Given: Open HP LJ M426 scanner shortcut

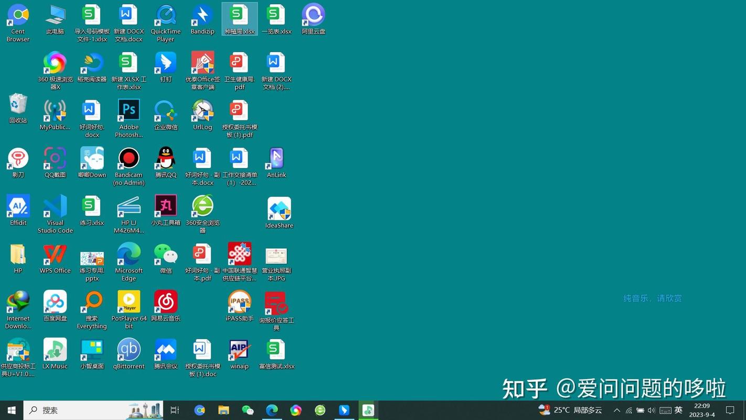Looking at the screenshot, I should point(129,206).
